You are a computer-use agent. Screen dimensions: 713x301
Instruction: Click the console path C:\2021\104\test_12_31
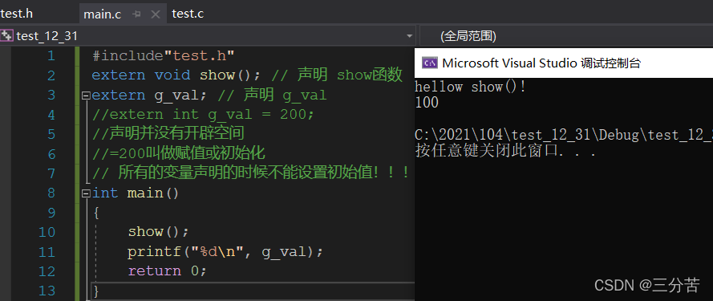pos(564,135)
